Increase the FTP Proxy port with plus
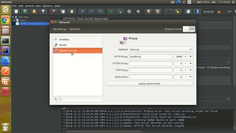Image resolution: width=236 pixels, height=133 pixels. 190,70
